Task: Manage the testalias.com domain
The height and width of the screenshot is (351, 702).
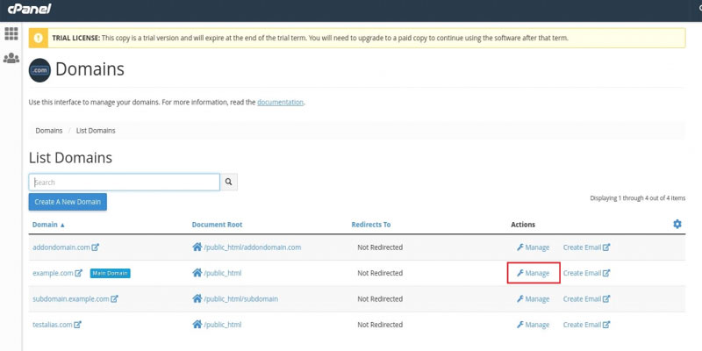Action: (x=534, y=325)
